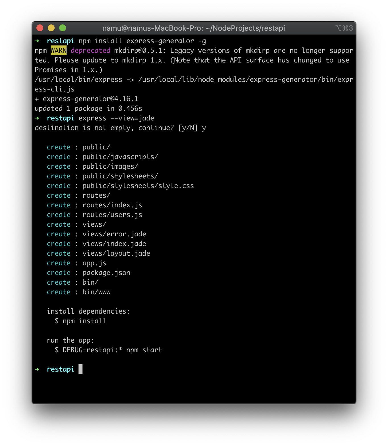Click the 'views/error.jade' entry

click(114, 234)
